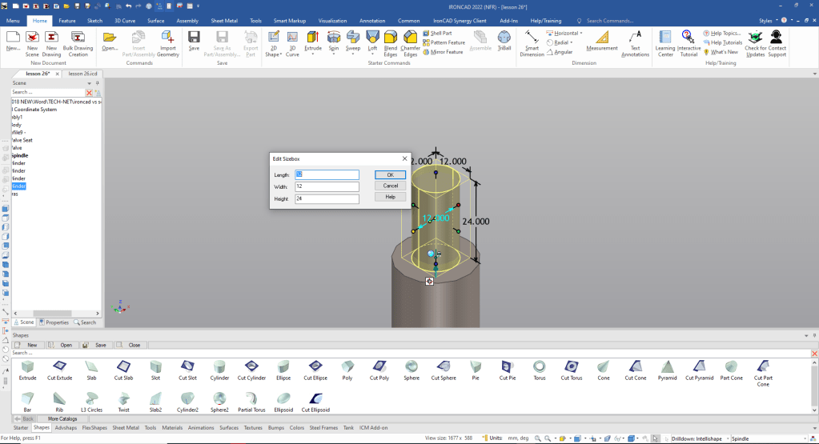Screen dimensions: 819x444
Task: Click Cancel in the Edit Sizebox dialog
Action: [390, 186]
